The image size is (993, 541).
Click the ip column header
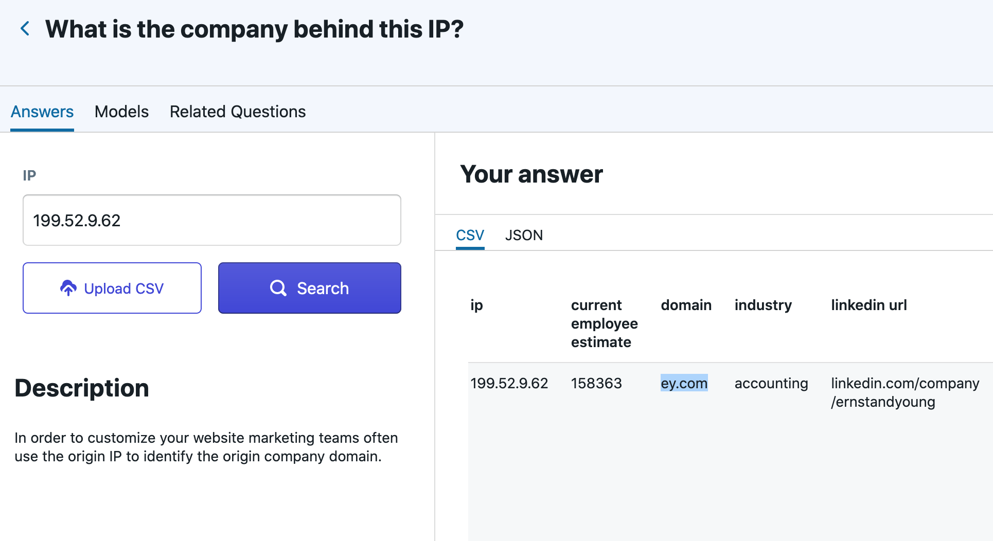476,305
